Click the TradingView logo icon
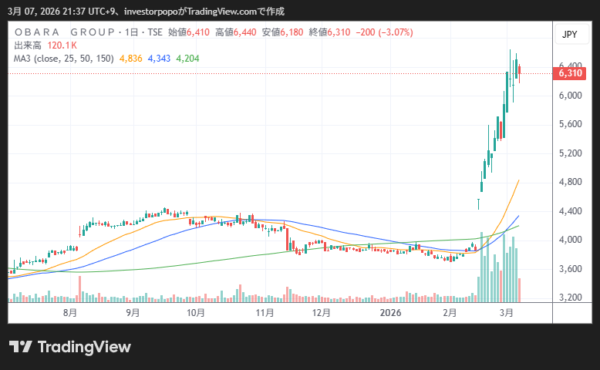Screen dimensions: 600x370 (x=20, y=347)
